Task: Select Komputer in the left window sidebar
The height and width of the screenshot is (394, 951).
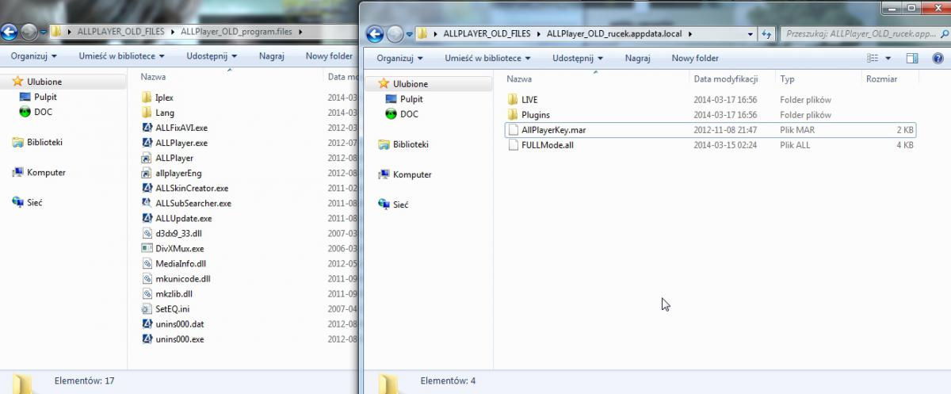Action: (x=46, y=172)
